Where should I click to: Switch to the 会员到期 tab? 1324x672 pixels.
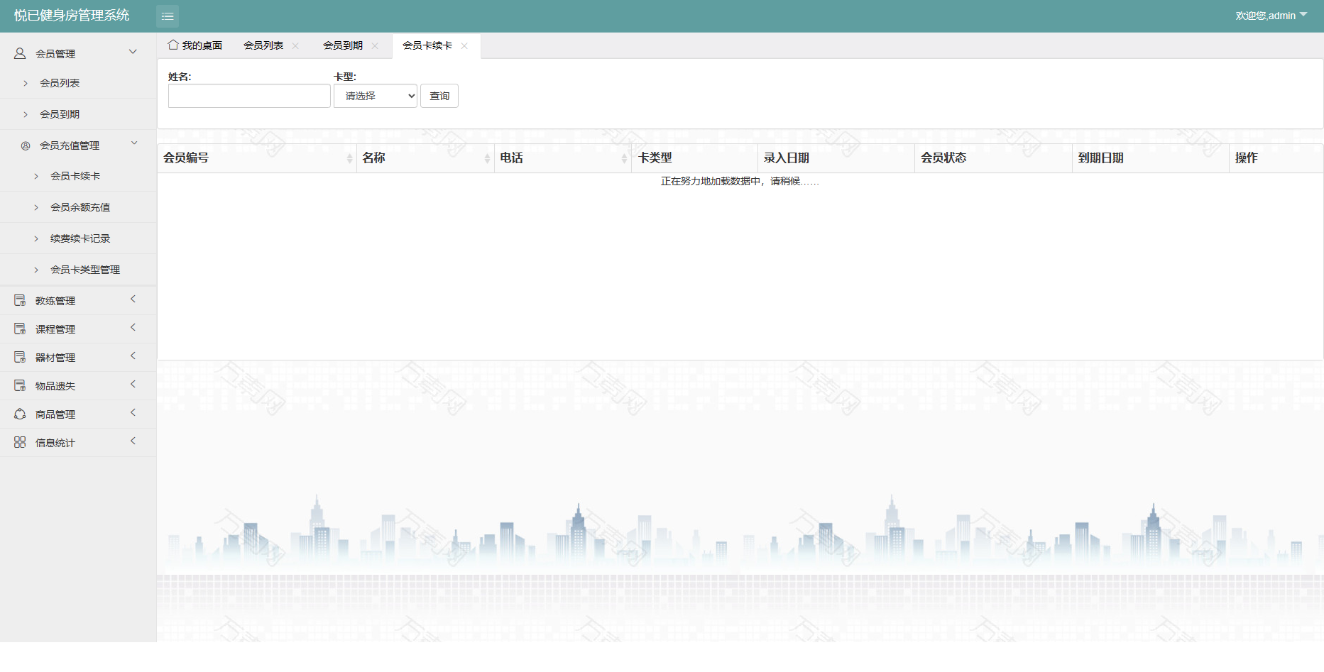pyautogui.click(x=343, y=45)
